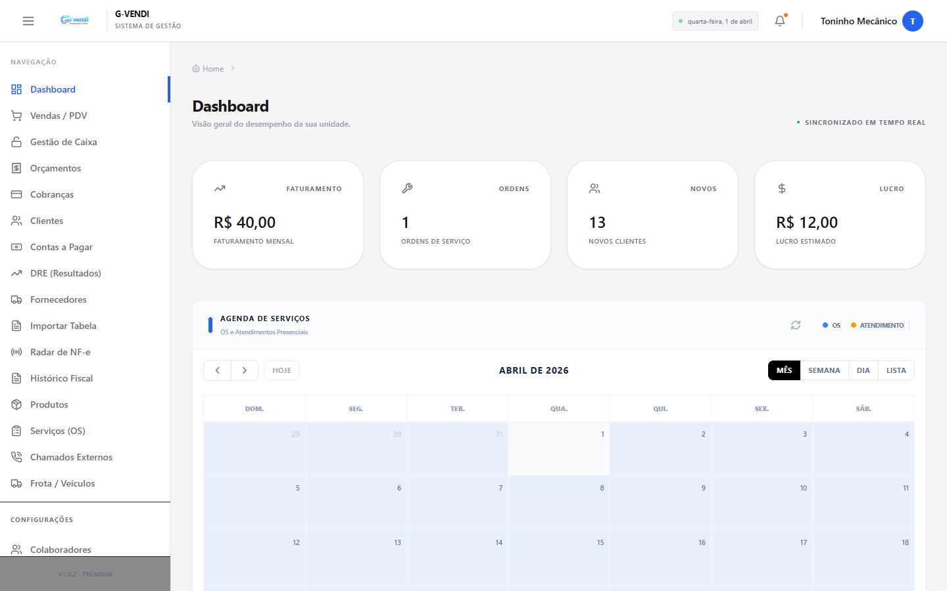947x591 pixels.
Task: Click the Home breadcrumb icon
Action: (x=196, y=68)
